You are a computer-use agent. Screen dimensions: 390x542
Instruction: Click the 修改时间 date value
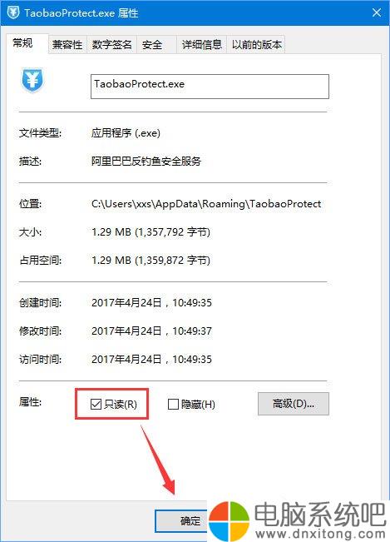click(151, 331)
